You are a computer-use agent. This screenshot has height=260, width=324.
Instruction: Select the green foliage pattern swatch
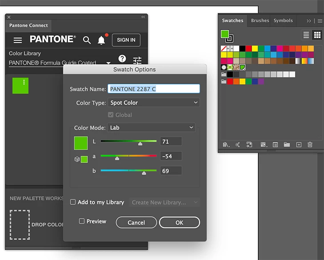pyautogui.click(x=230, y=67)
